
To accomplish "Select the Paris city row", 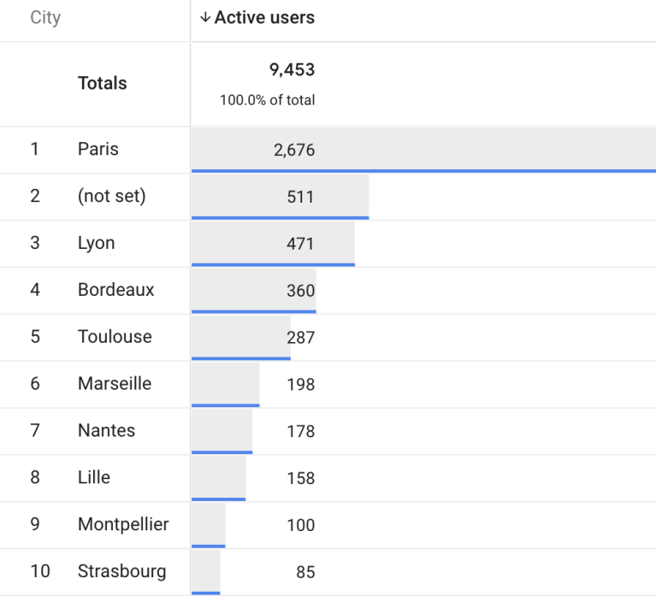I will point(98,150).
